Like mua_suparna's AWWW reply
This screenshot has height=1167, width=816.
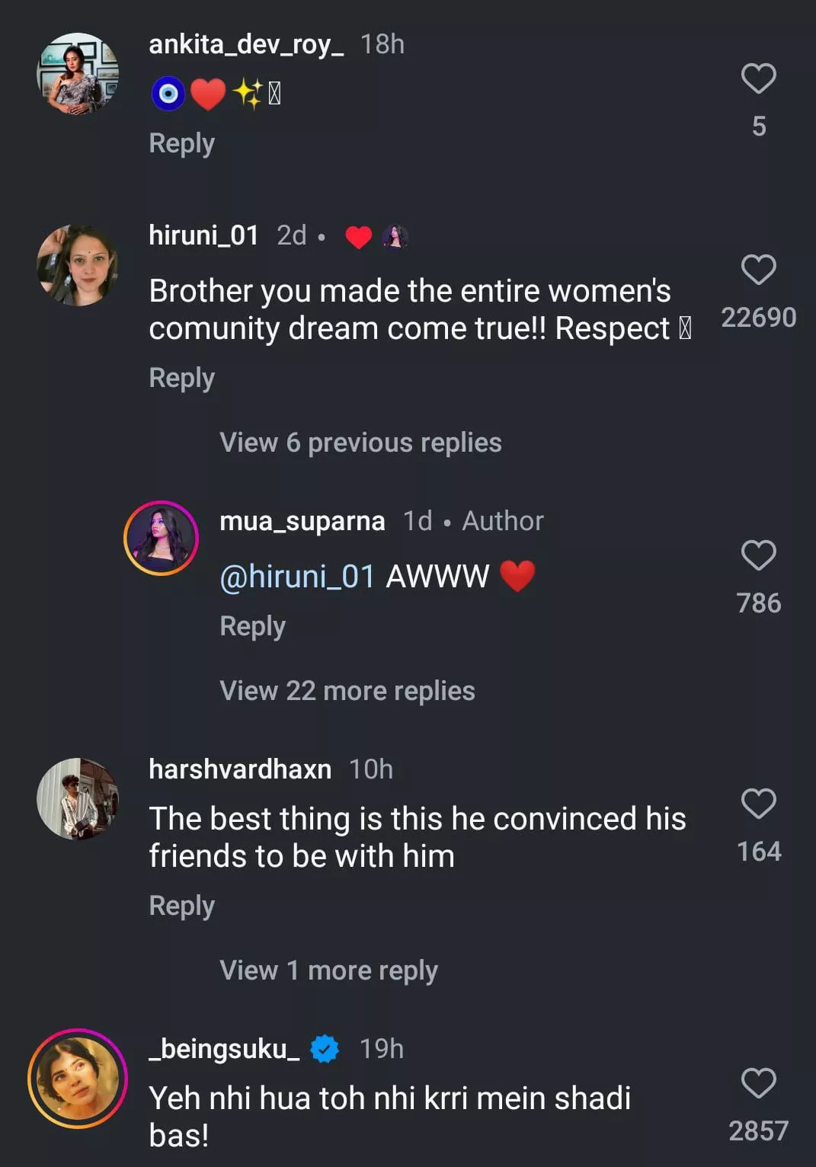pyautogui.click(x=758, y=555)
